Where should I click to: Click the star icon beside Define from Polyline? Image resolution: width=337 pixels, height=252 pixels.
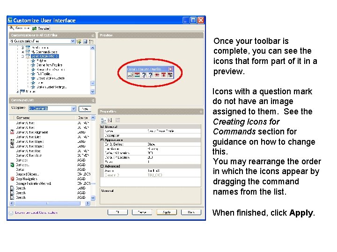33,65
